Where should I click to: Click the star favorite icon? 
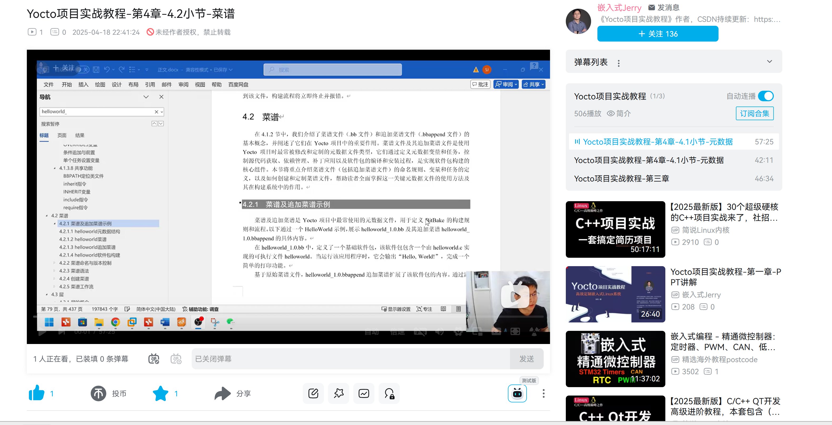pos(161,393)
